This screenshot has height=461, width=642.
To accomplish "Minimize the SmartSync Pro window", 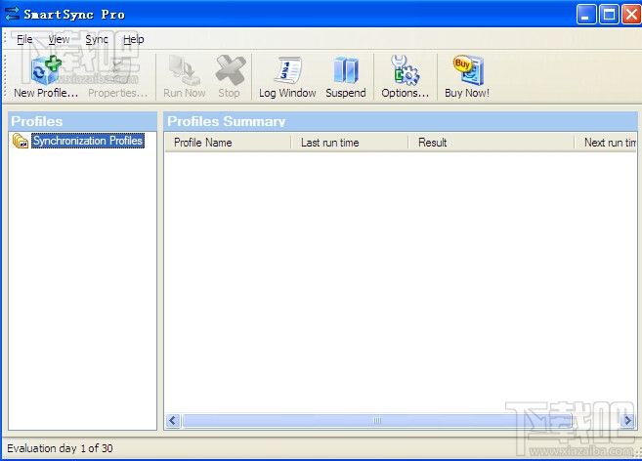I will click(x=586, y=15).
